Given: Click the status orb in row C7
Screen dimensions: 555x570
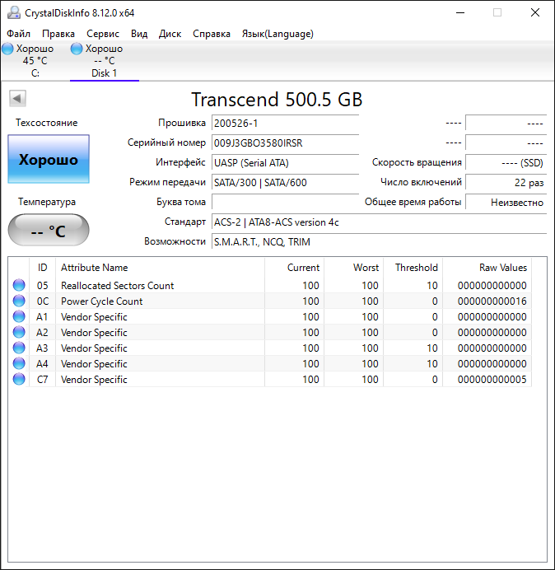Looking at the screenshot, I should [19, 379].
